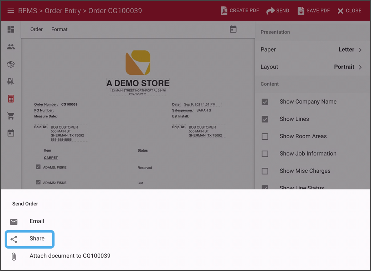Open the Layout Portrait option

click(x=313, y=67)
